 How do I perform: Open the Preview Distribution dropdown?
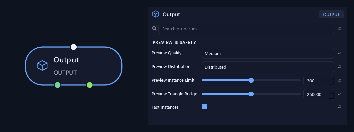pos(268,67)
